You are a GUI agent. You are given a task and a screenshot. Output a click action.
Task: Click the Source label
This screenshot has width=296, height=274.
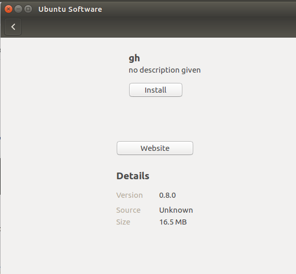tap(128, 210)
